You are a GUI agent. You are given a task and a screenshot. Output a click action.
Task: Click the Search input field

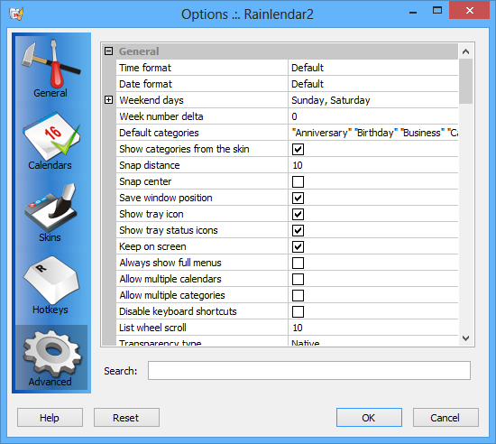pos(309,371)
